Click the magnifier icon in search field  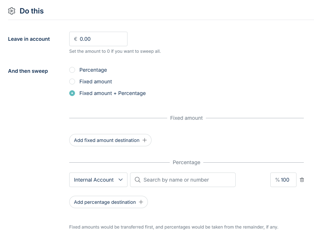(x=138, y=180)
